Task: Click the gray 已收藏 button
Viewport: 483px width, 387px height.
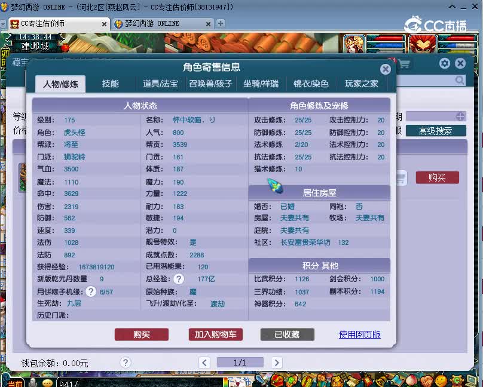Action: point(287,334)
